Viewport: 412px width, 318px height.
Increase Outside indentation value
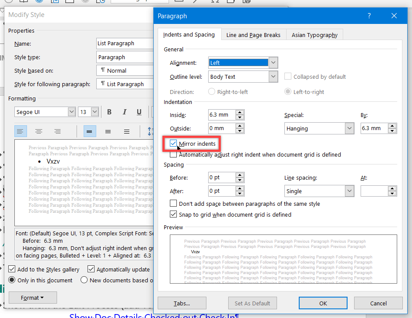coord(240,126)
